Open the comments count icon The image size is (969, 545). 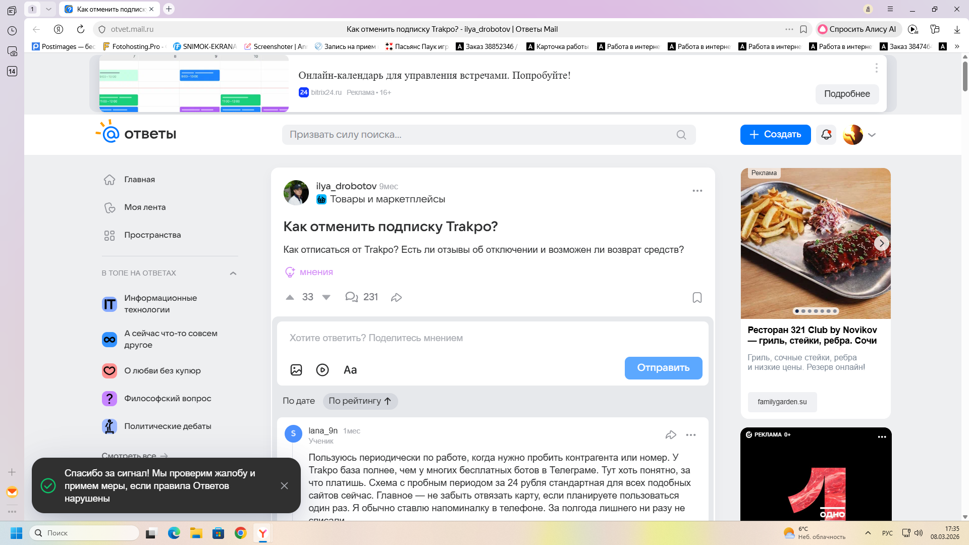[x=351, y=297]
